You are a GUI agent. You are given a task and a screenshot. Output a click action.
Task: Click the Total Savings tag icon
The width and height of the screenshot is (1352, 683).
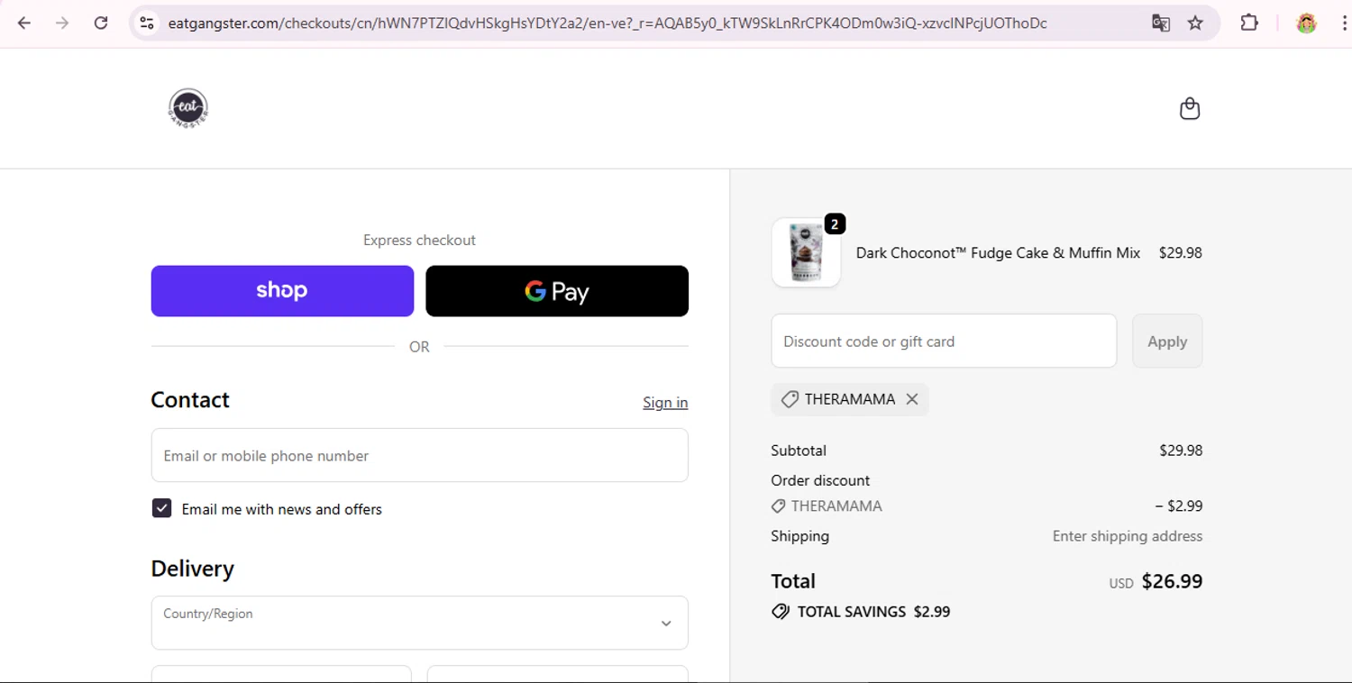(x=781, y=612)
